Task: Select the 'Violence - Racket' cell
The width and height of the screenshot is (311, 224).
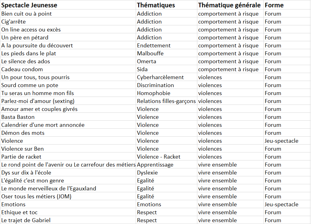Action: (x=158, y=157)
